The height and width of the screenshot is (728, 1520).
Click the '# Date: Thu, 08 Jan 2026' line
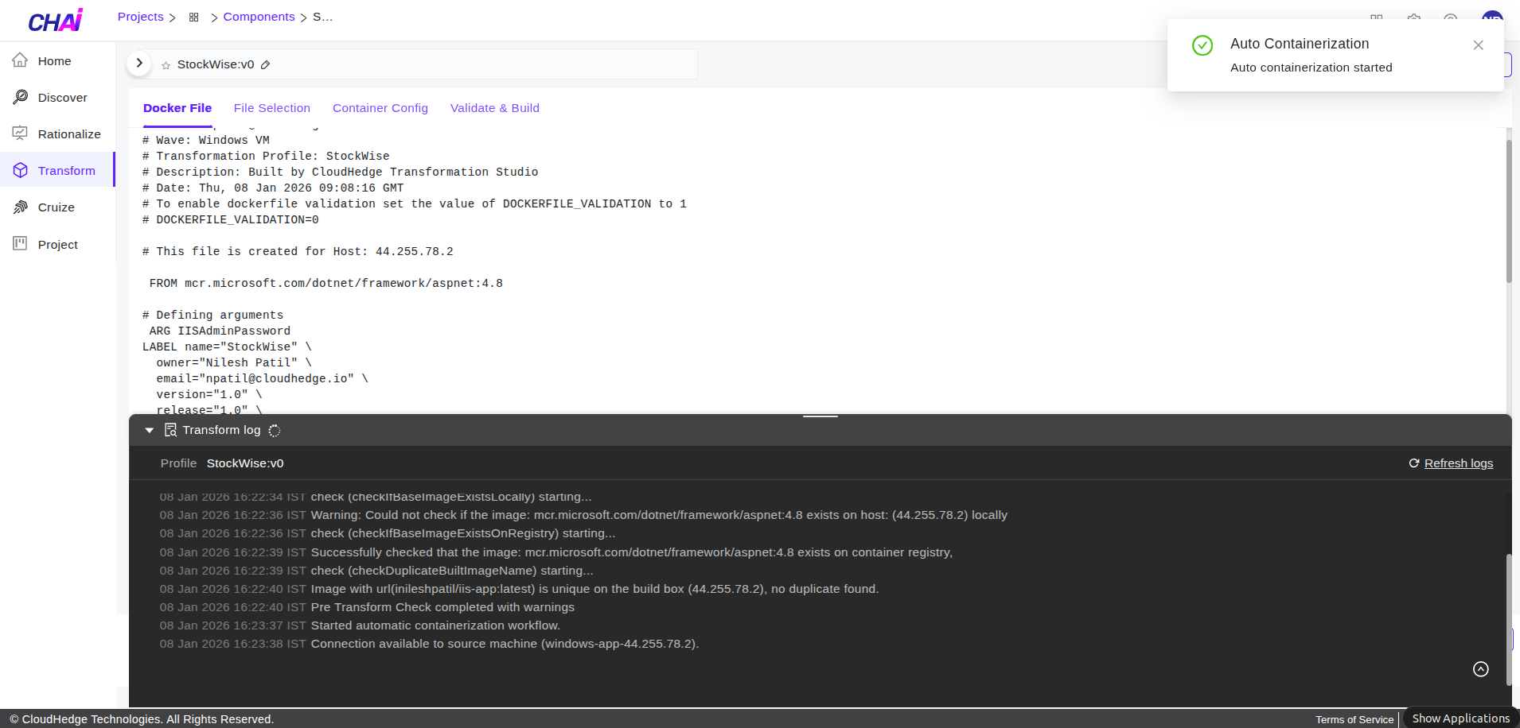coord(273,188)
